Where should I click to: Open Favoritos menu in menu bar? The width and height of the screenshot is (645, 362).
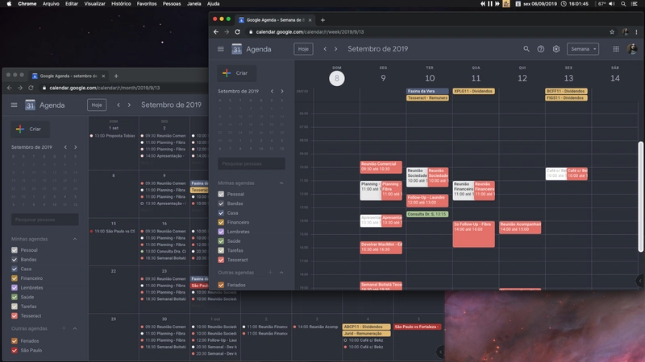click(x=147, y=4)
